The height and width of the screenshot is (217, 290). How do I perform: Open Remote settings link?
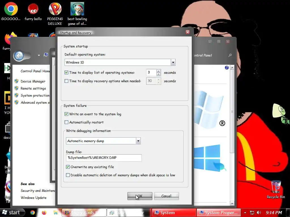click(33, 88)
